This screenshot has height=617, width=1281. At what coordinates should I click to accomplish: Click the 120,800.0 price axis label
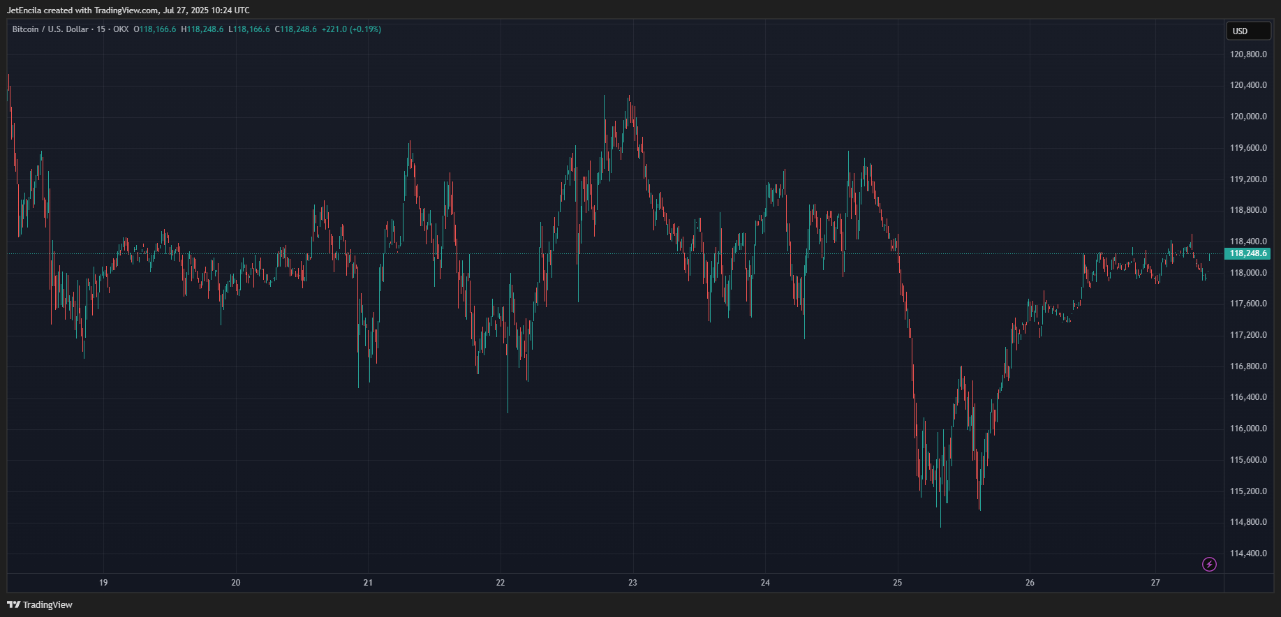click(1248, 54)
